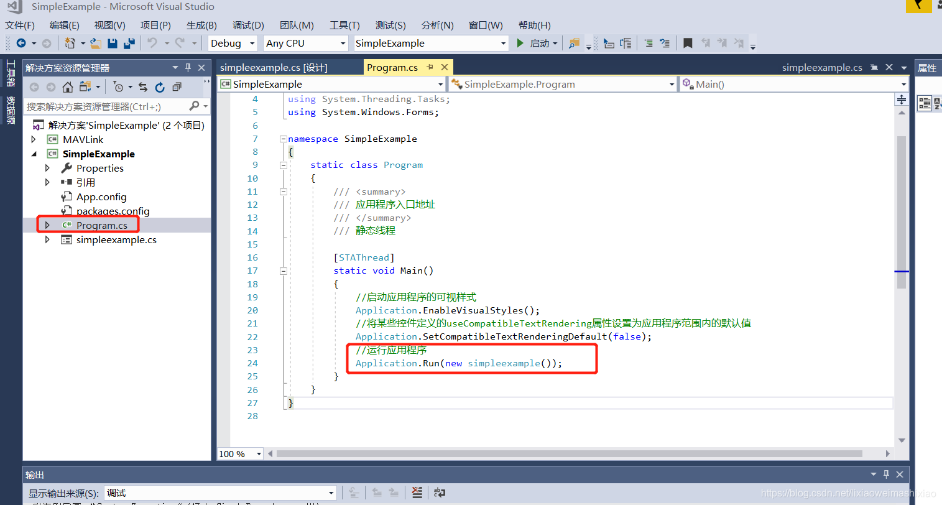This screenshot has height=505, width=942.
Task: Click the vertical scrollbar thumb in code editor
Action: click(902, 212)
